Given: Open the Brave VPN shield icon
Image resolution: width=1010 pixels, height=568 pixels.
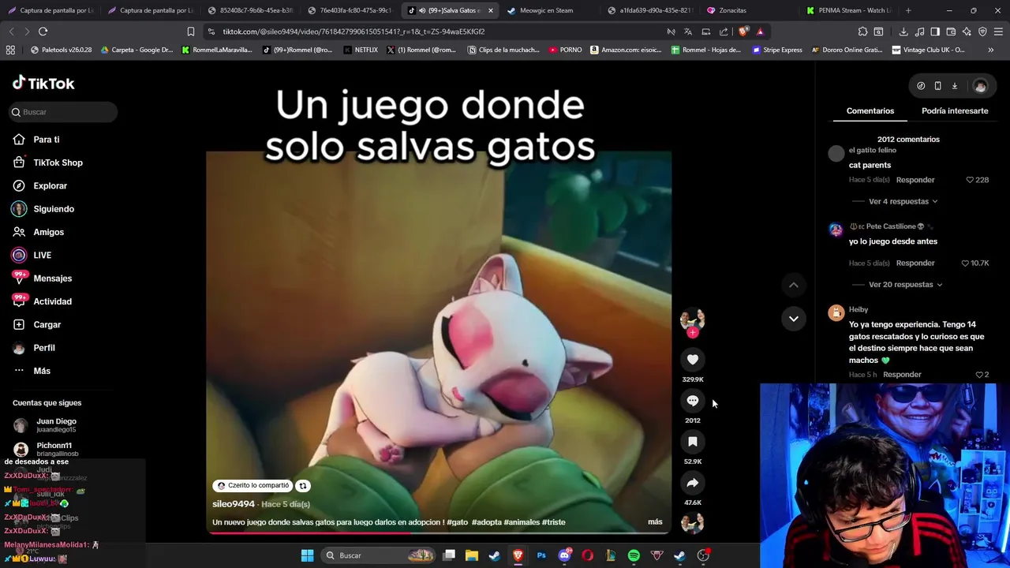Looking at the screenshot, I should click(x=982, y=32).
